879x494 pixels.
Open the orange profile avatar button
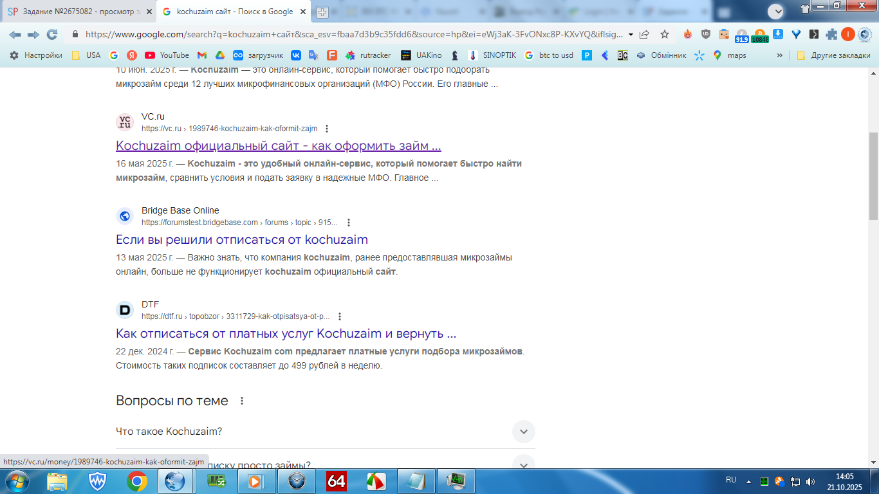[848, 35]
